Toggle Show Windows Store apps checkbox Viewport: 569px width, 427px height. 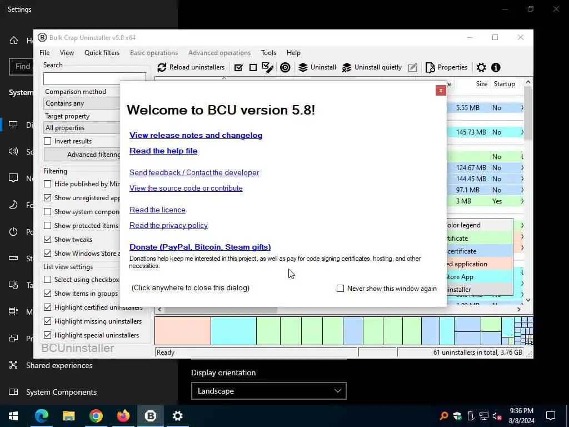[48, 253]
